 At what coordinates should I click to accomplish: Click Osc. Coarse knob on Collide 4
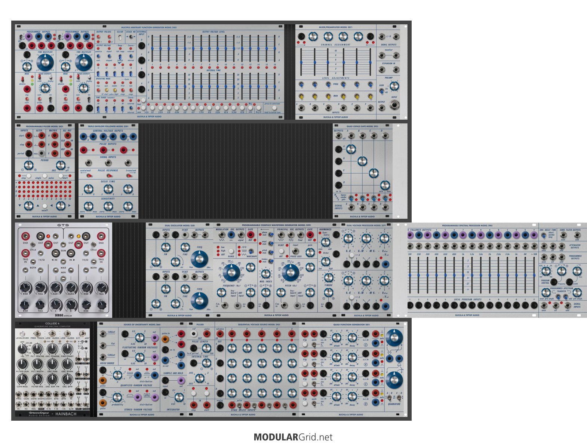52,349
